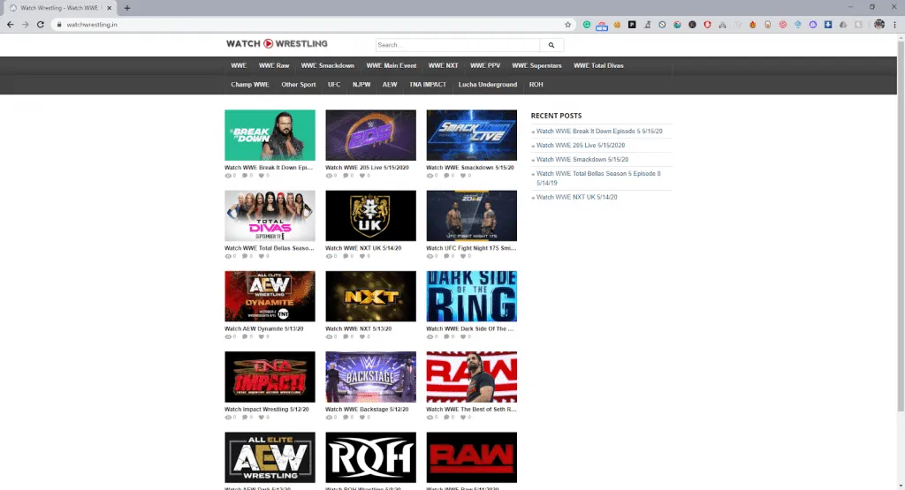Open the AEW Dynamite thumbnail
The height and width of the screenshot is (490, 905).
coord(270,297)
